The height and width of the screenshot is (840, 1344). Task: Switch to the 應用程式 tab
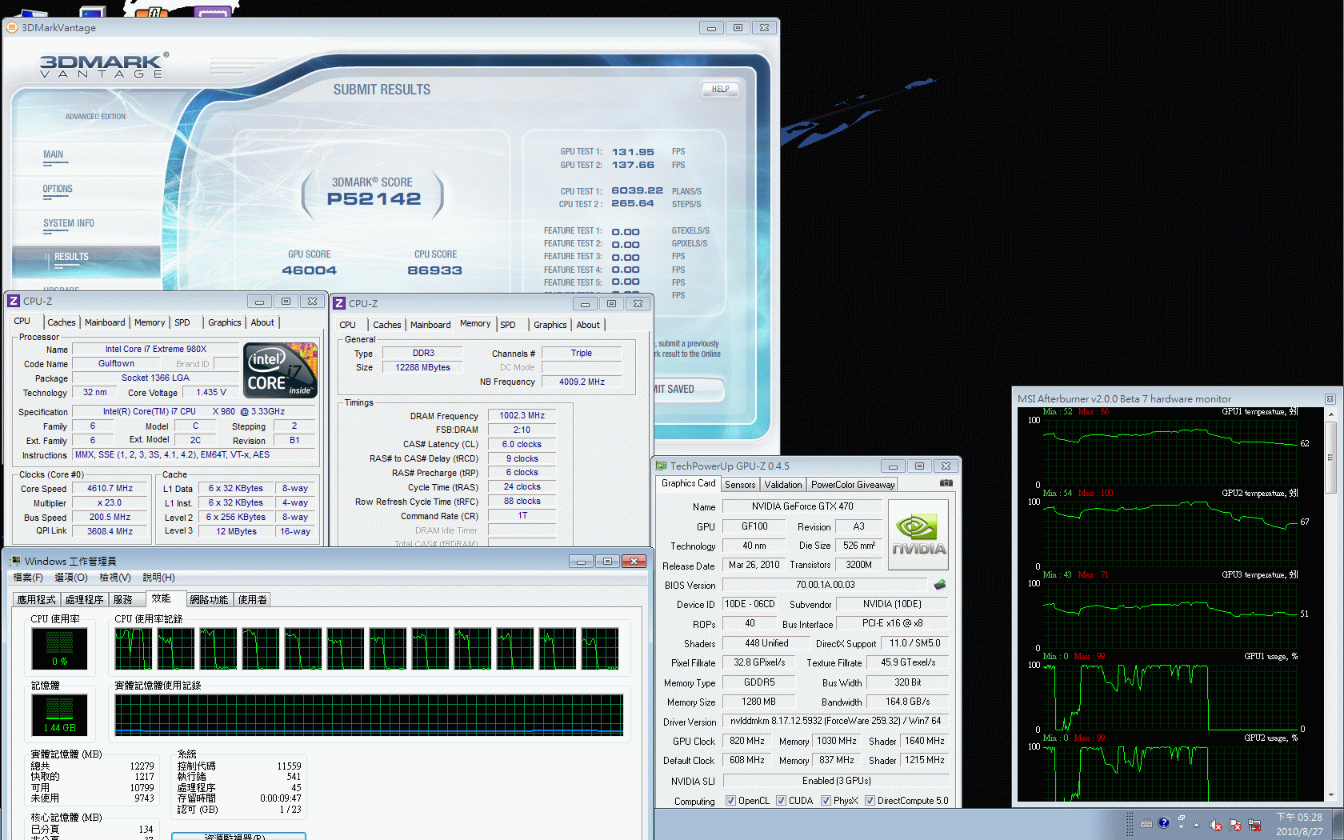click(x=36, y=599)
